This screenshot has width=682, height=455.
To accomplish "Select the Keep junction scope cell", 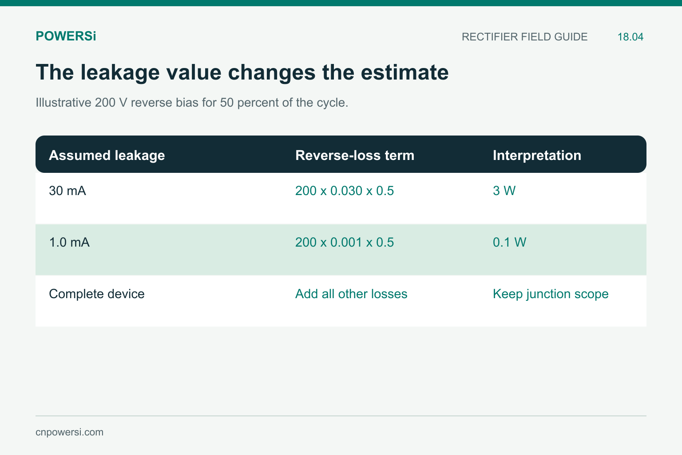I will pyautogui.click(x=551, y=294).
